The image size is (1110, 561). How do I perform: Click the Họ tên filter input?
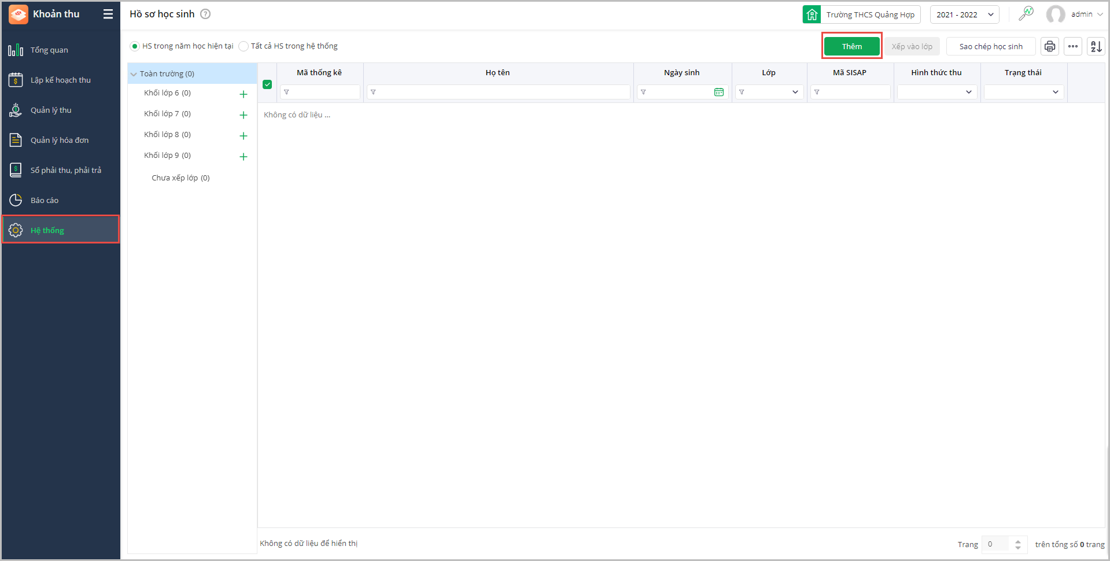499,92
